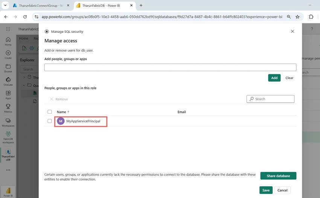The image size is (320, 198).
Task: Select the MyAppServicePrincipal entry
Action: click(83, 121)
